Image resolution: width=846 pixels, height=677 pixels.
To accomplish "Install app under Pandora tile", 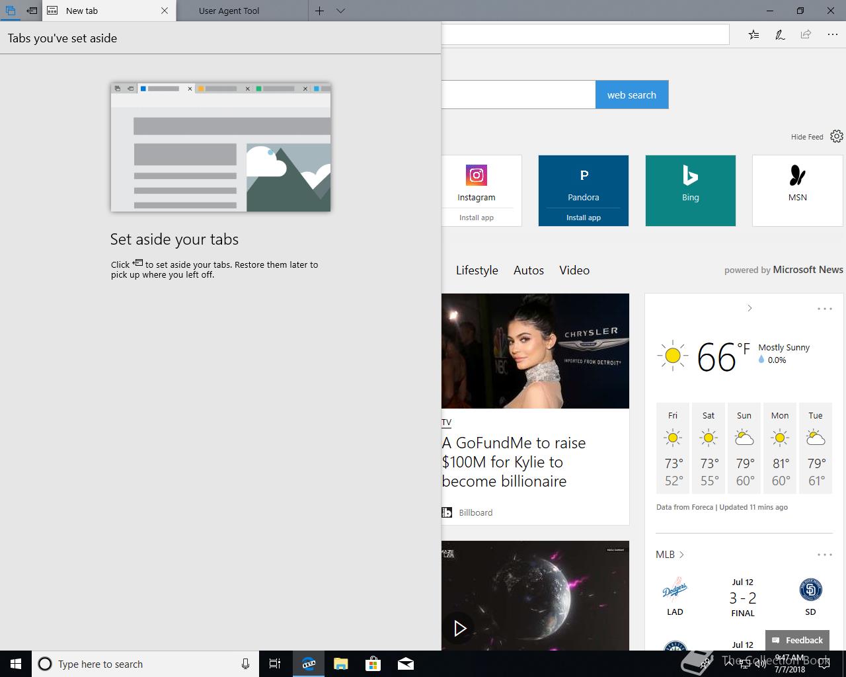I will pyautogui.click(x=584, y=218).
